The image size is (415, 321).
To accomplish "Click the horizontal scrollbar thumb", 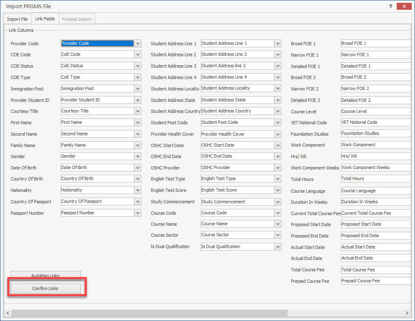I will [149, 313].
